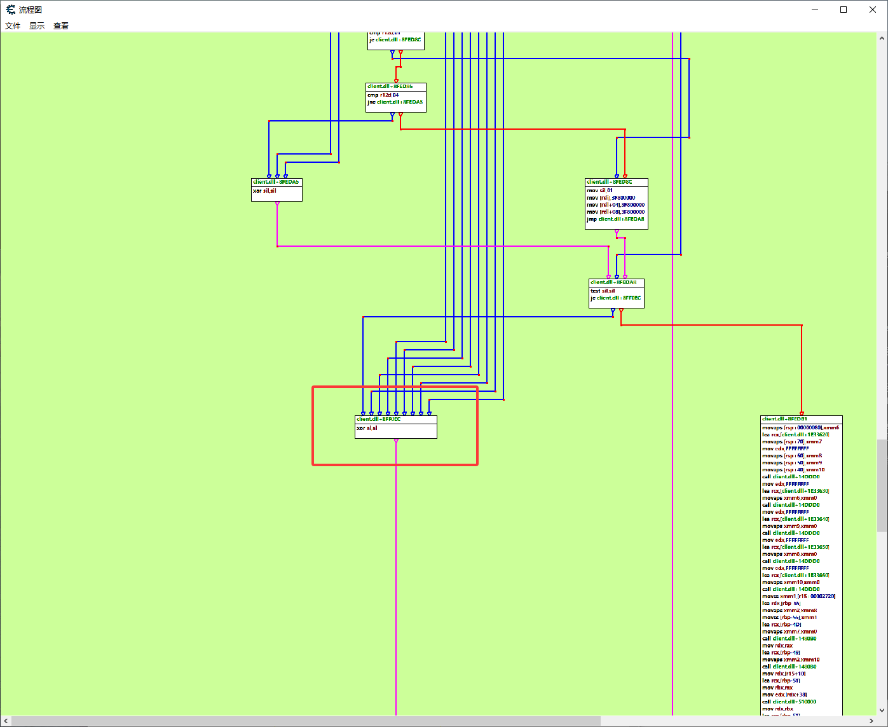Click the 'xor al,al' instruction
The height and width of the screenshot is (727, 888).
pyautogui.click(x=367, y=428)
